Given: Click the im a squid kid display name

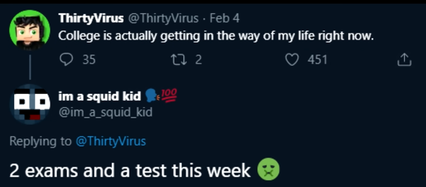Looking at the screenshot, I should pyautogui.click(x=100, y=96).
